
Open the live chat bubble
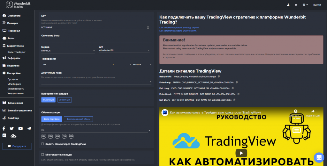point(319,158)
